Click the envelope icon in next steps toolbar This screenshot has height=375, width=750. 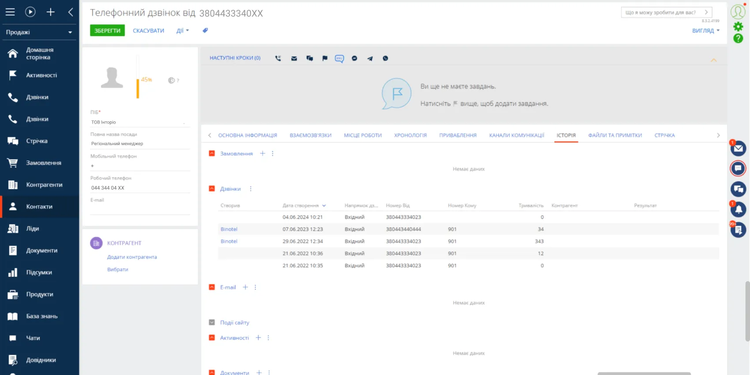coord(294,58)
